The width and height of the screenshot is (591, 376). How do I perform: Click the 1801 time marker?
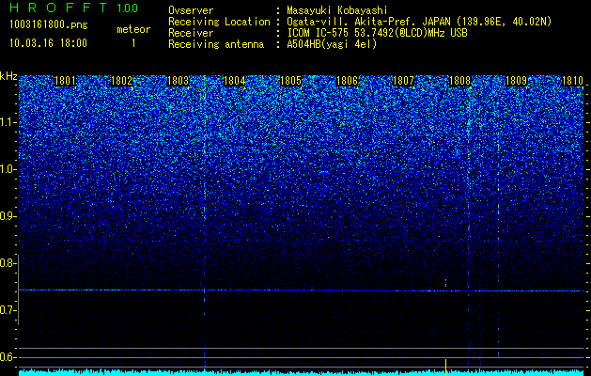click(65, 81)
